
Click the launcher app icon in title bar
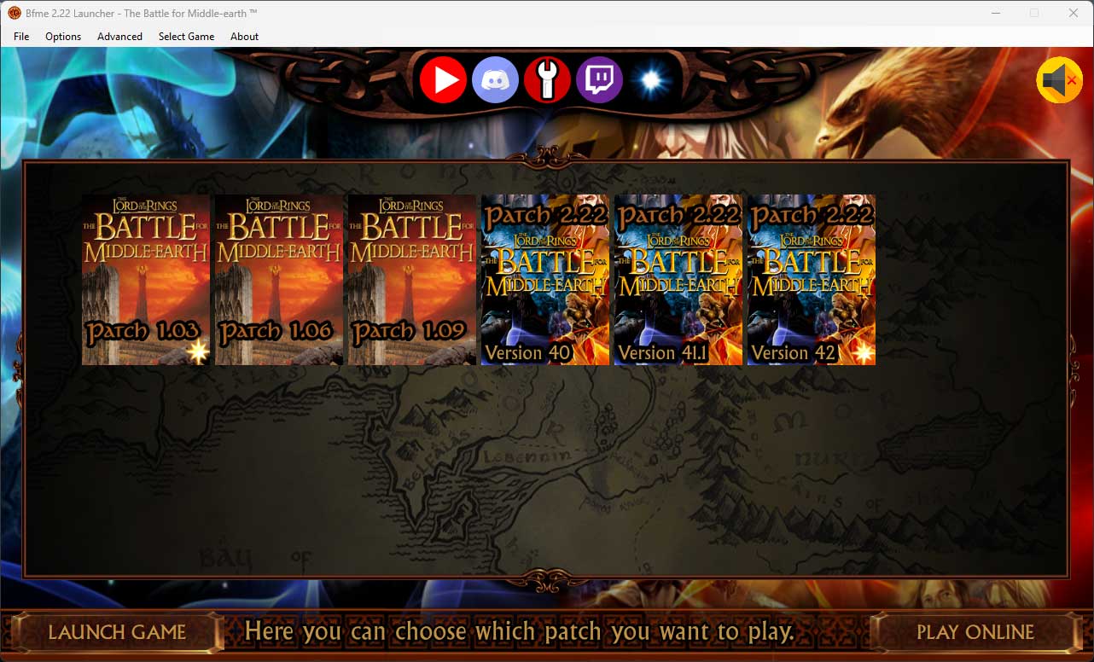[14, 13]
